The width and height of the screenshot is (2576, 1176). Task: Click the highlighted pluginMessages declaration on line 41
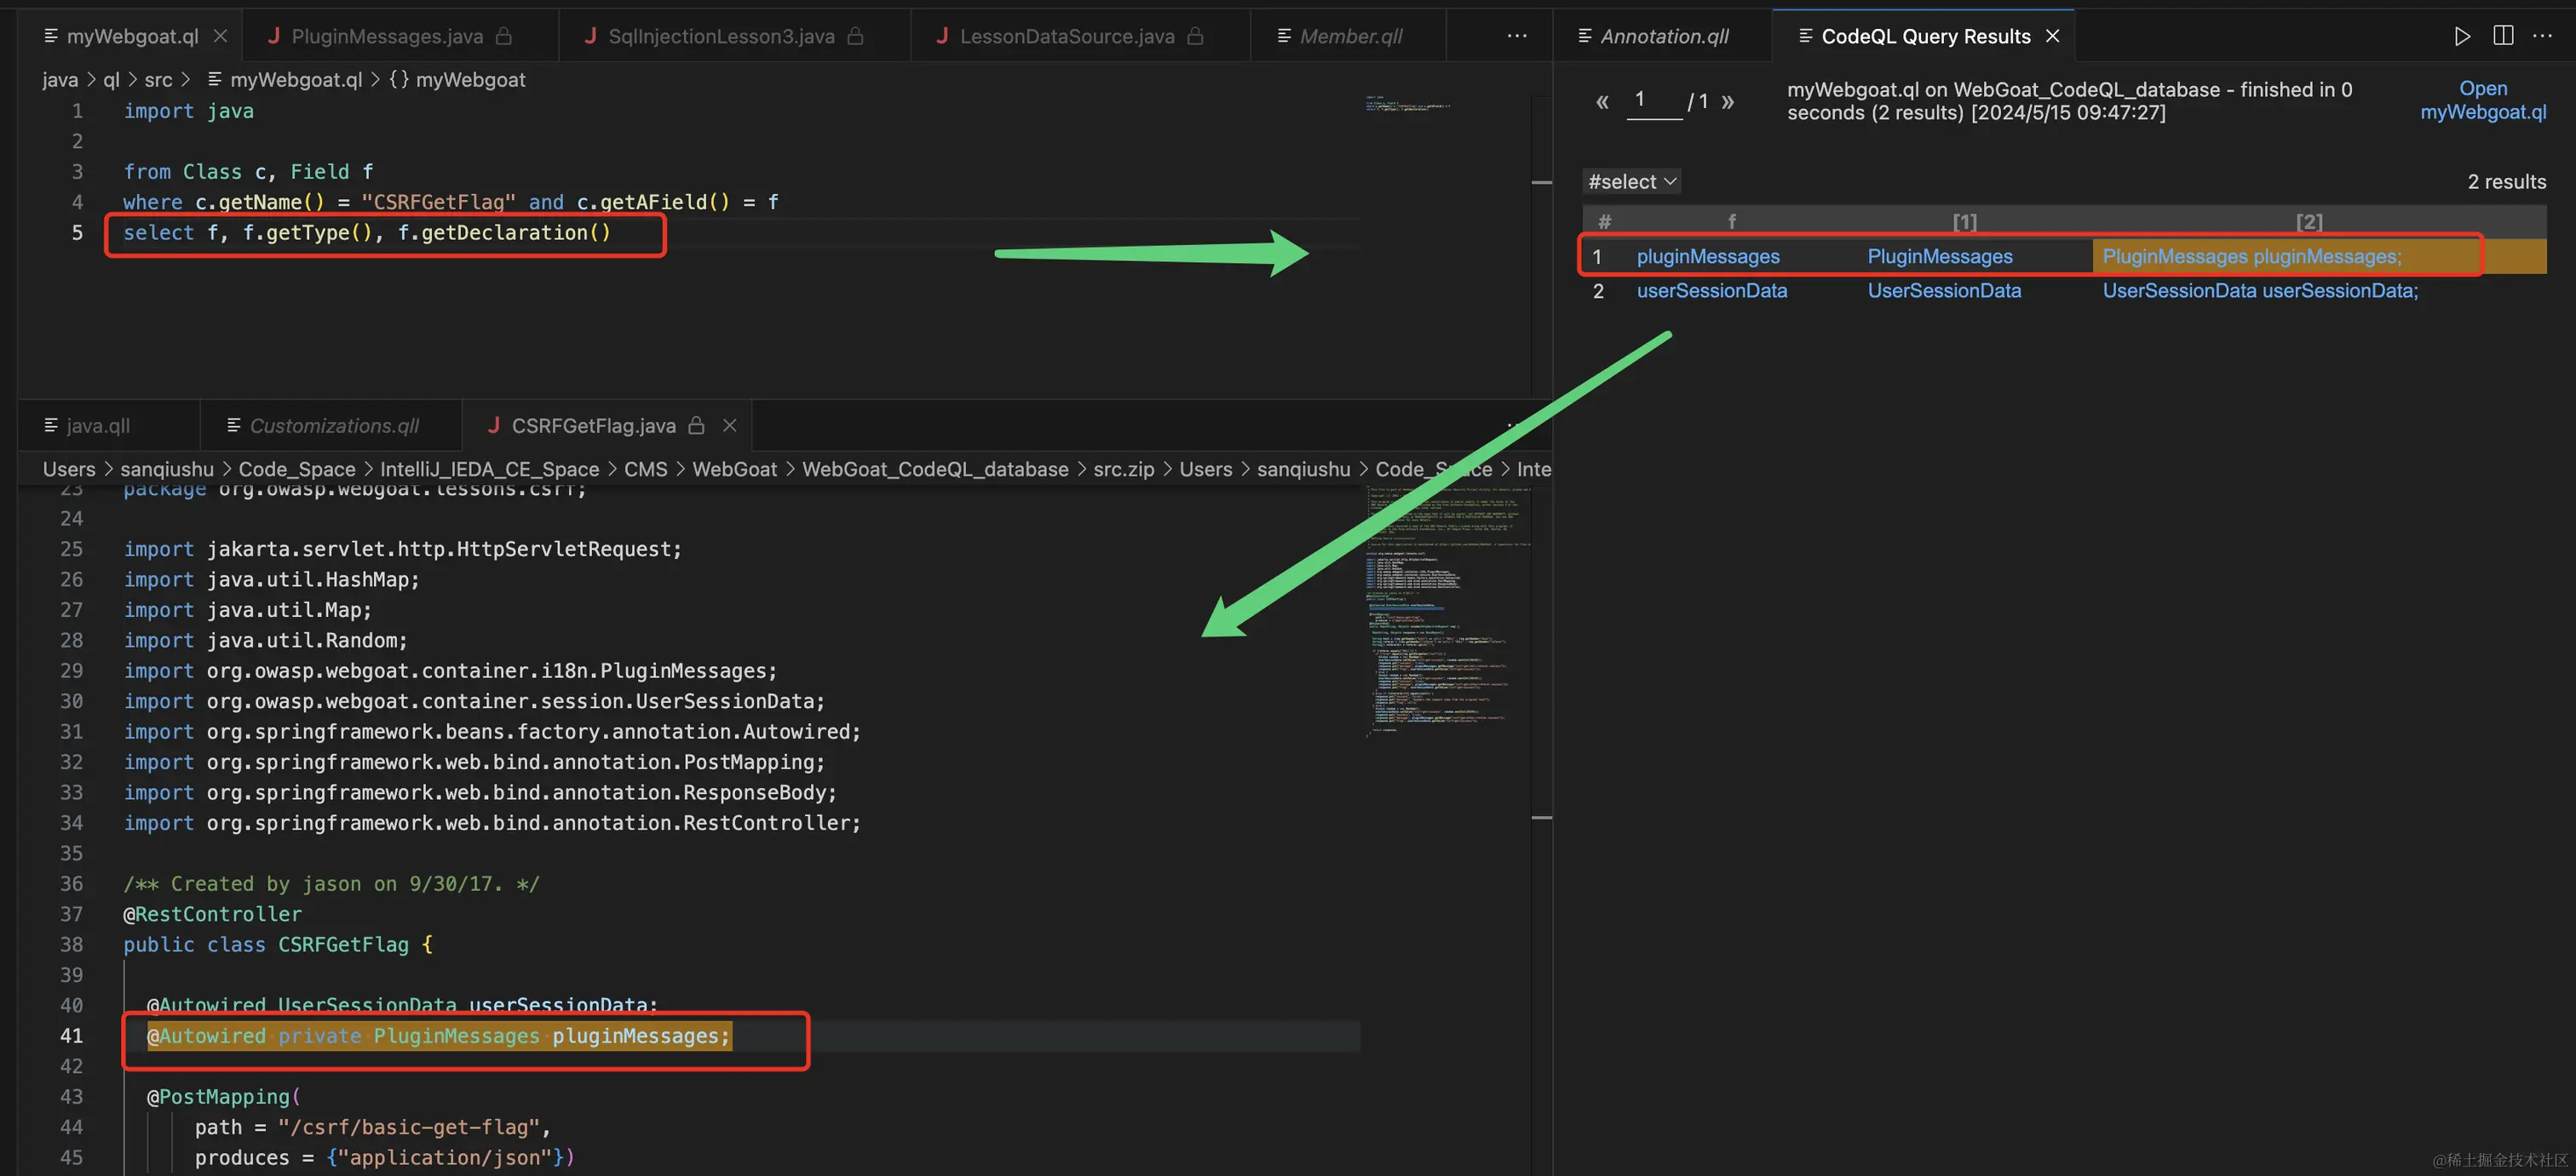tap(439, 1036)
